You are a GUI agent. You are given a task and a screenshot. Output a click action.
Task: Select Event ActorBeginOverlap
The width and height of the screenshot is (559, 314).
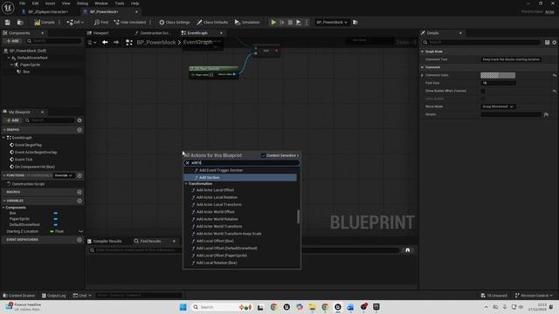tap(36, 153)
